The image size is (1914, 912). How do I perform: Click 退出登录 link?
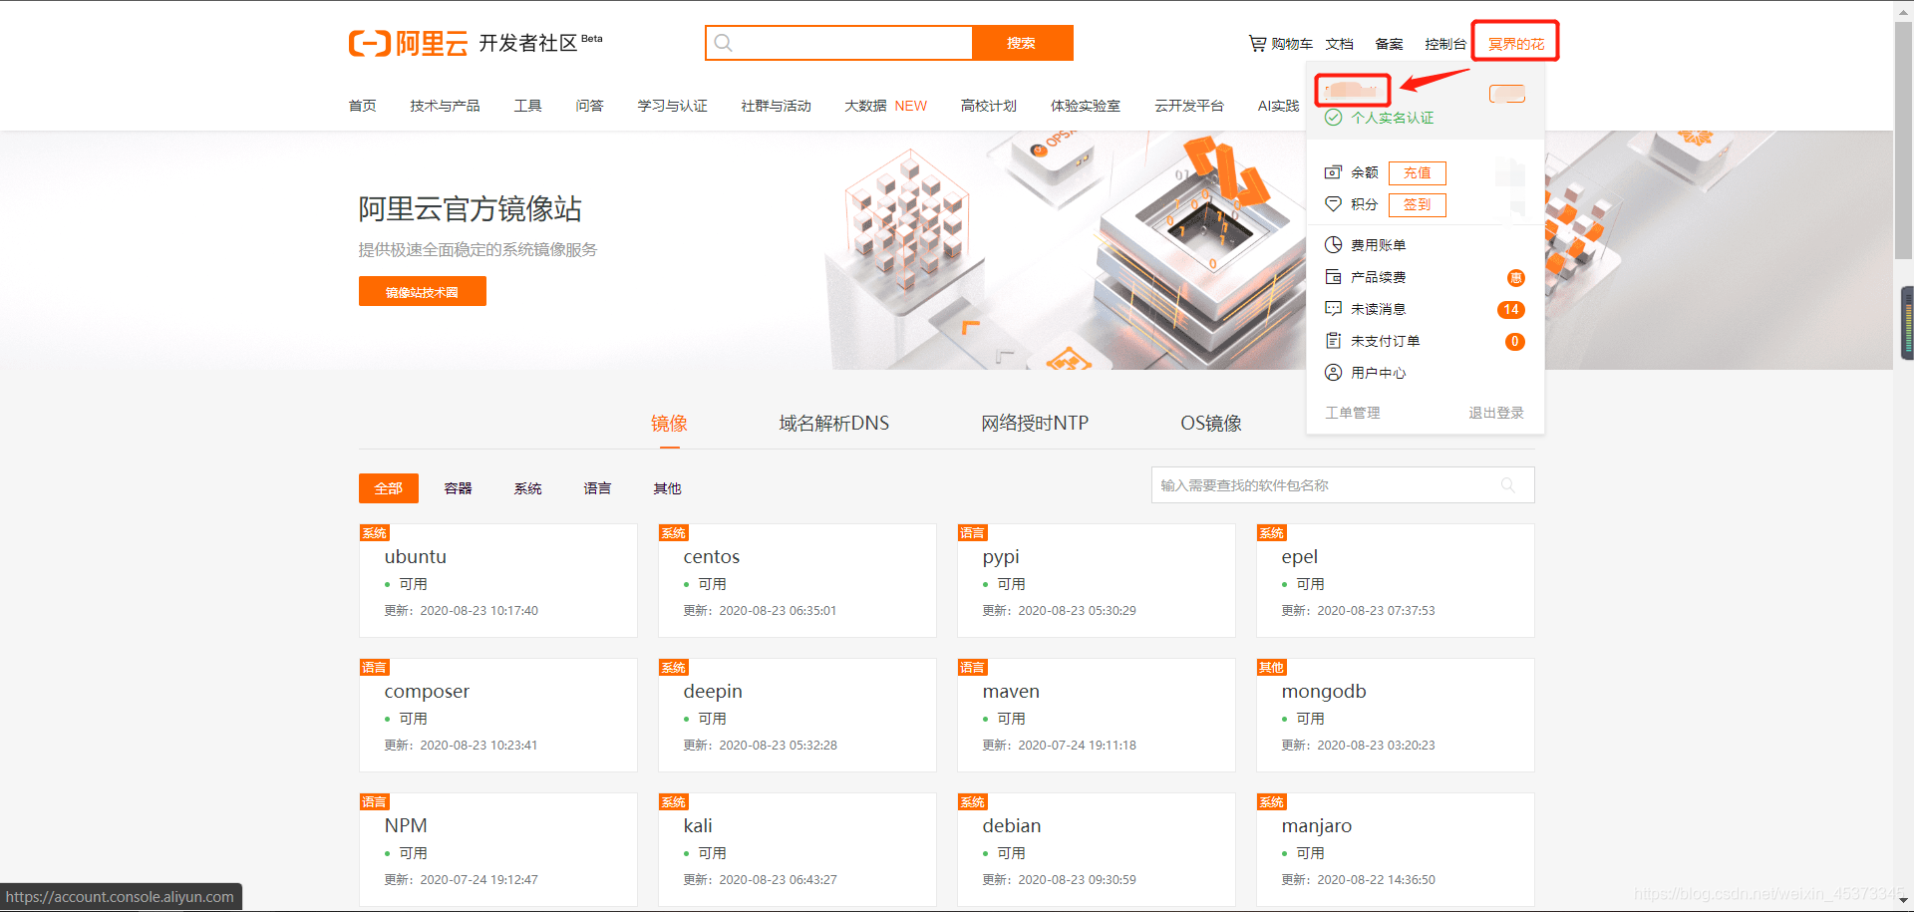point(1496,413)
